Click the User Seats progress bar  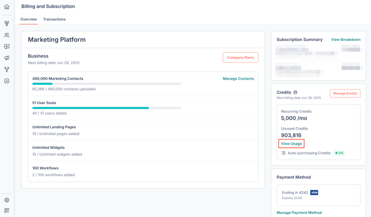[106, 108]
